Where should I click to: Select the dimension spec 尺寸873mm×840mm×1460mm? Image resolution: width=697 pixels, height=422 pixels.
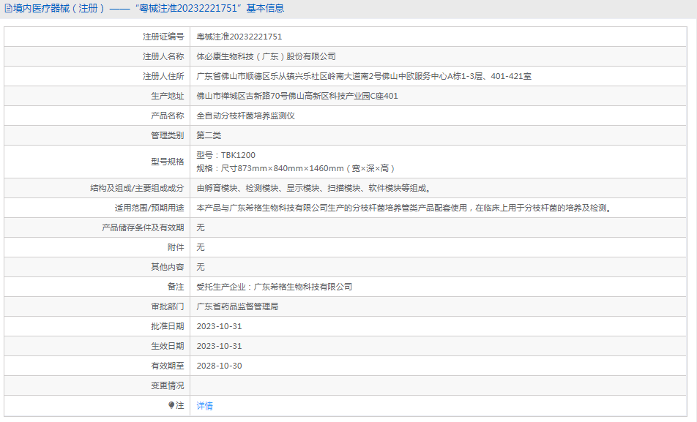283,168
